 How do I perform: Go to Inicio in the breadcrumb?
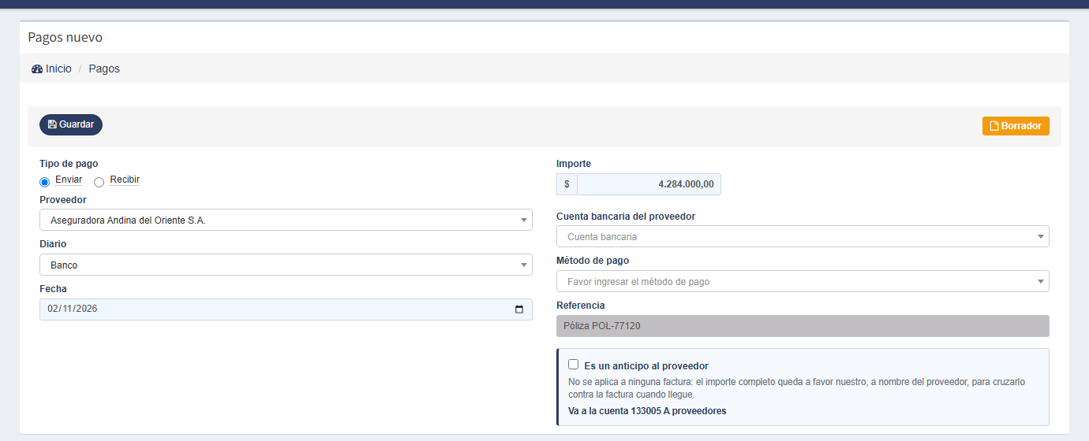coord(58,69)
